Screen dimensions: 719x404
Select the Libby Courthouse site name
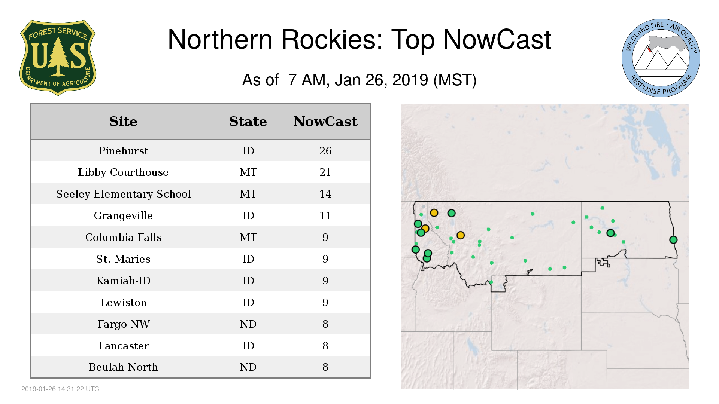click(123, 172)
